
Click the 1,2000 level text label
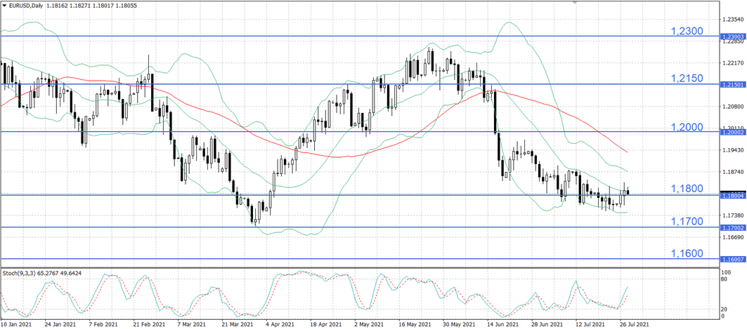[687, 127]
